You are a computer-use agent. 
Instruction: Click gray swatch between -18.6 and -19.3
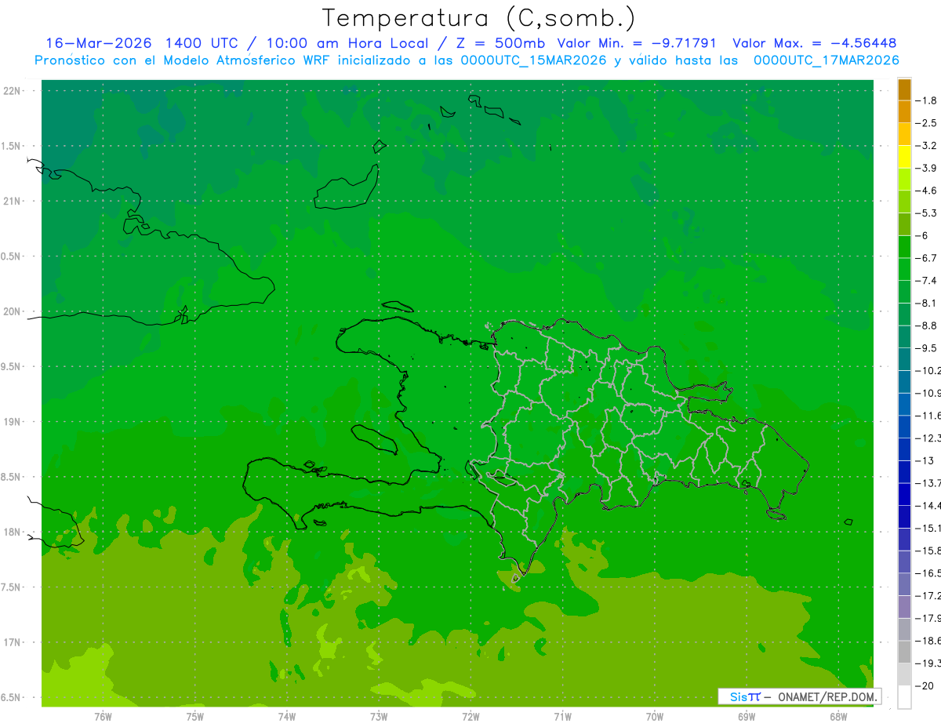pos(904,652)
